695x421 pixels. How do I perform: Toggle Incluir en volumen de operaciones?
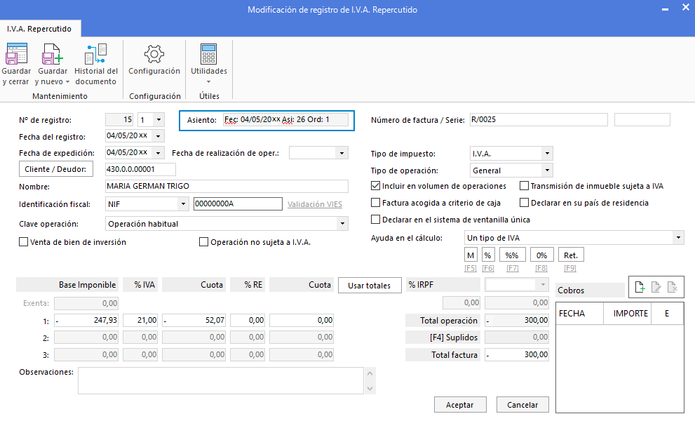pyautogui.click(x=375, y=186)
